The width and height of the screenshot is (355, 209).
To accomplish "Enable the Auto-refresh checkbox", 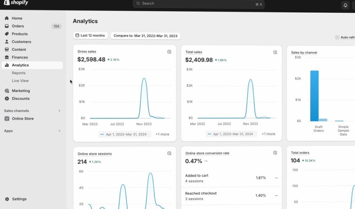I will pyautogui.click(x=337, y=38).
